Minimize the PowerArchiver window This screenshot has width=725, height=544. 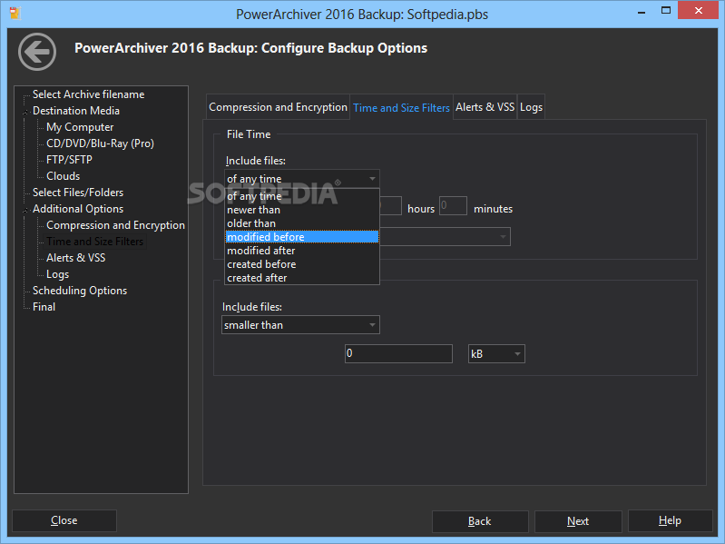[642, 11]
